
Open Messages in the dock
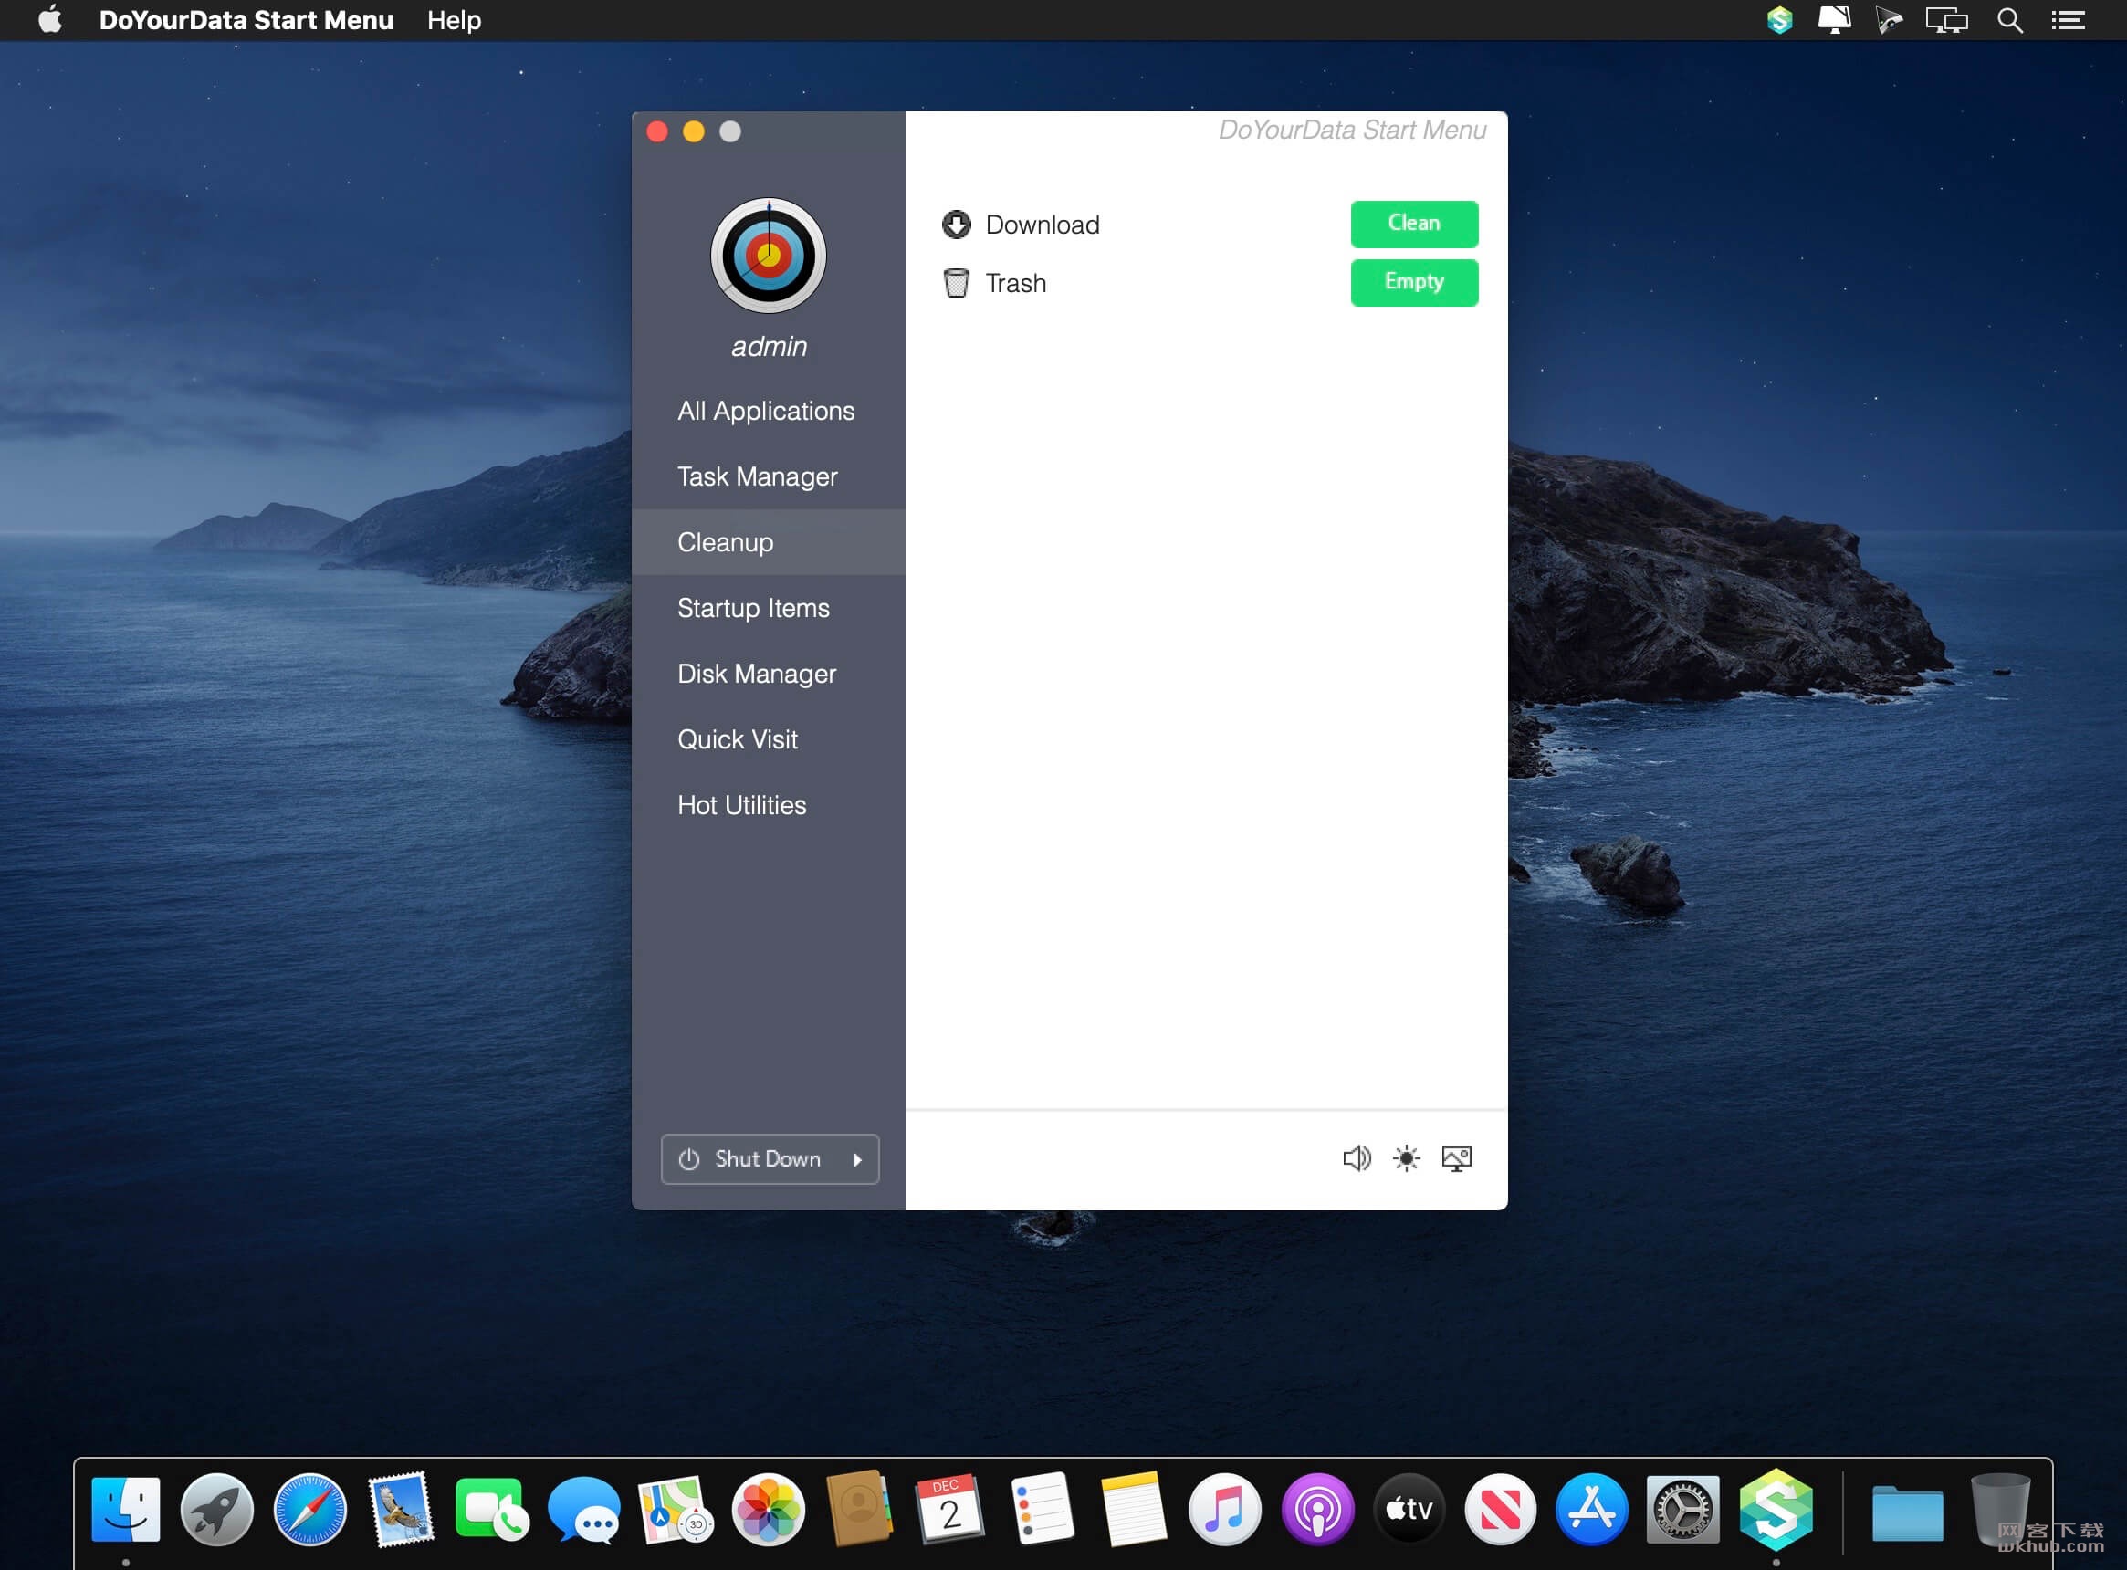point(583,1509)
